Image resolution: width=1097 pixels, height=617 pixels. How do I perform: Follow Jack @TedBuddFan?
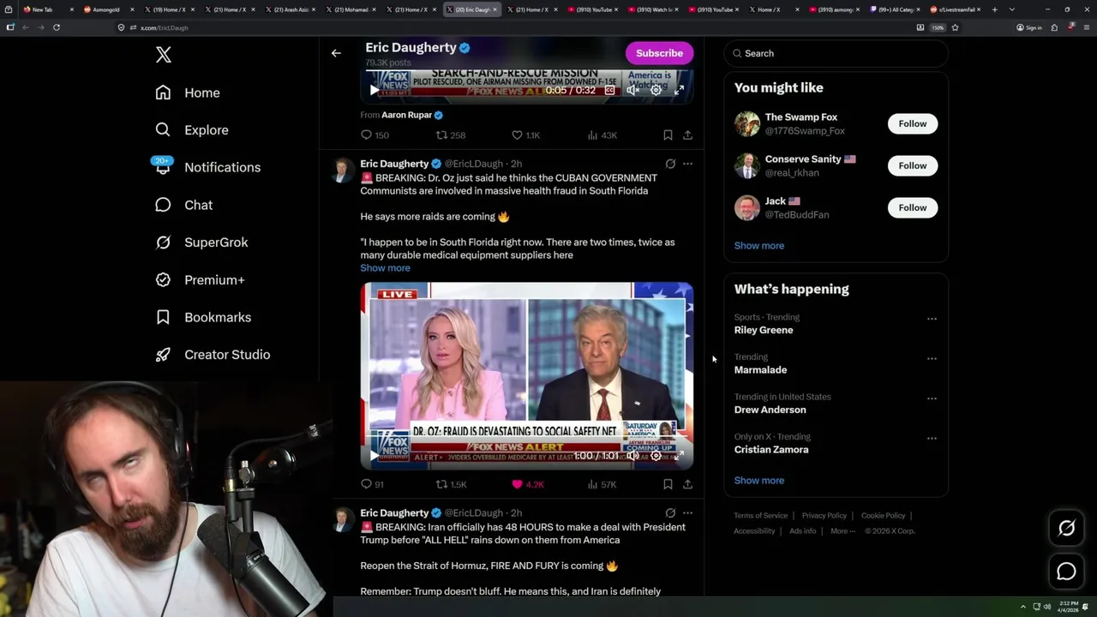[912, 207]
